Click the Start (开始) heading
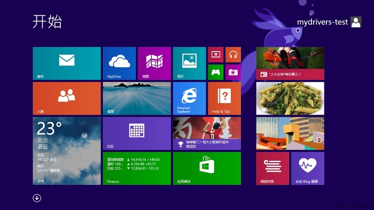Screen dimensions: 374x210 pos(47,22)
